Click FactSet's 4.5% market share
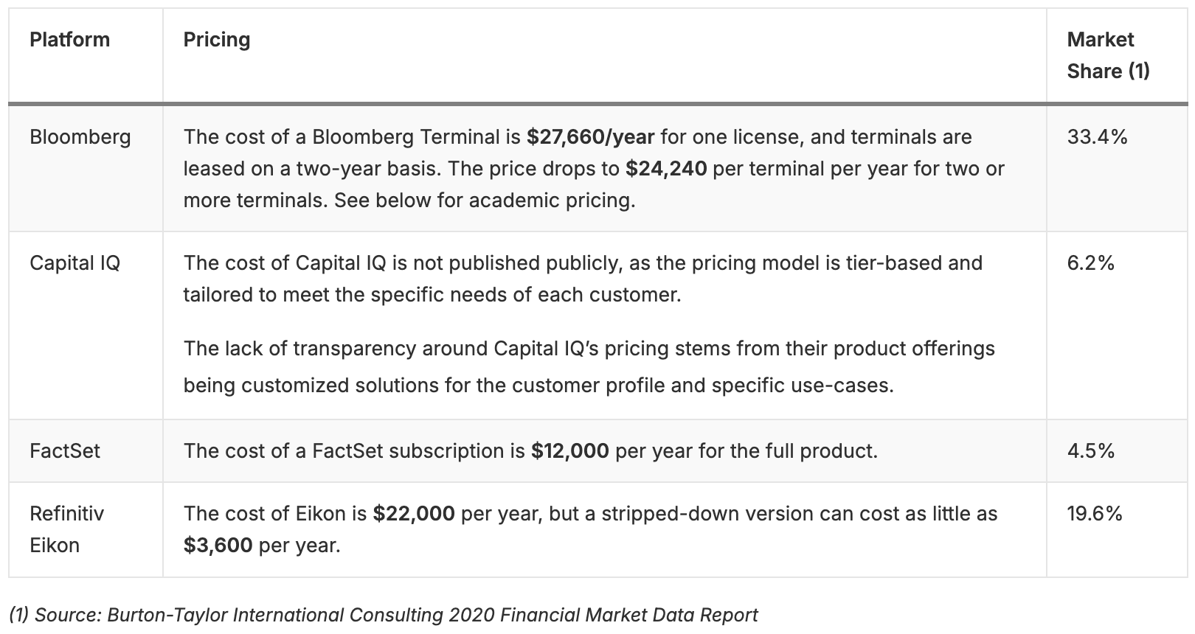1195x634 pixels. 1090,450
